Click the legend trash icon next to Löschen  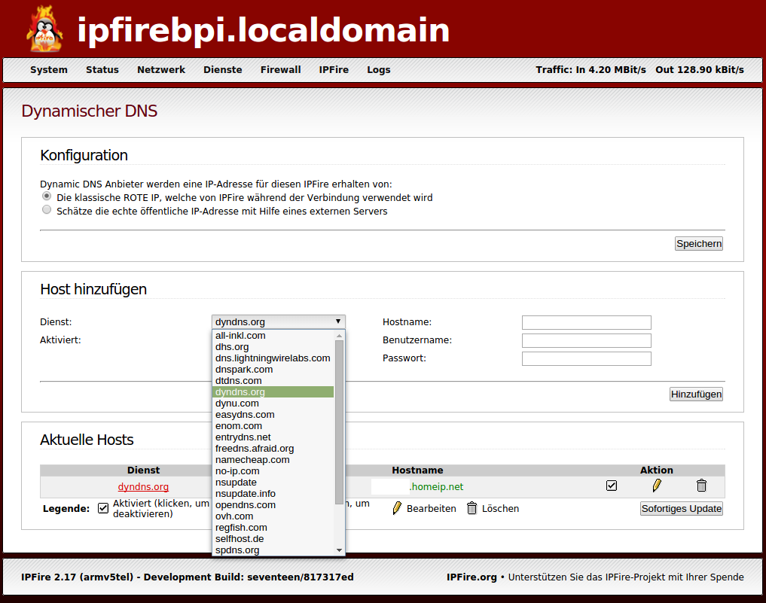coord(472,508)
